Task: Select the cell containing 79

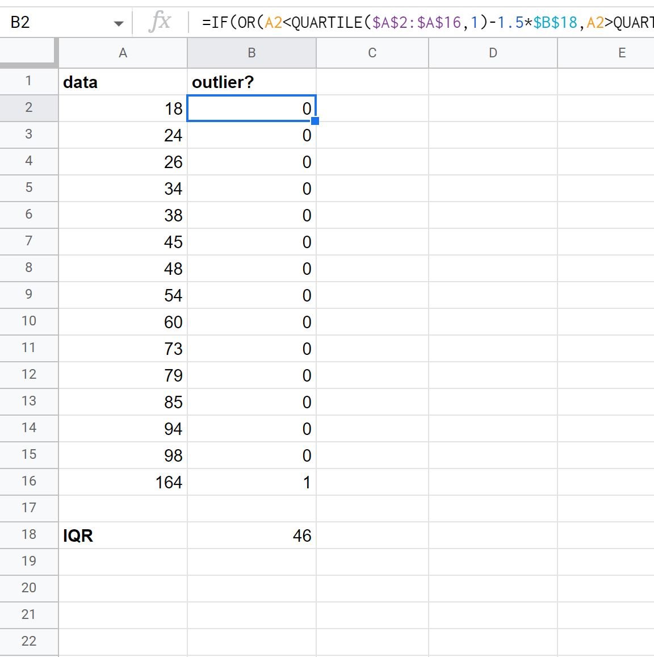Action: pos(123,375)
